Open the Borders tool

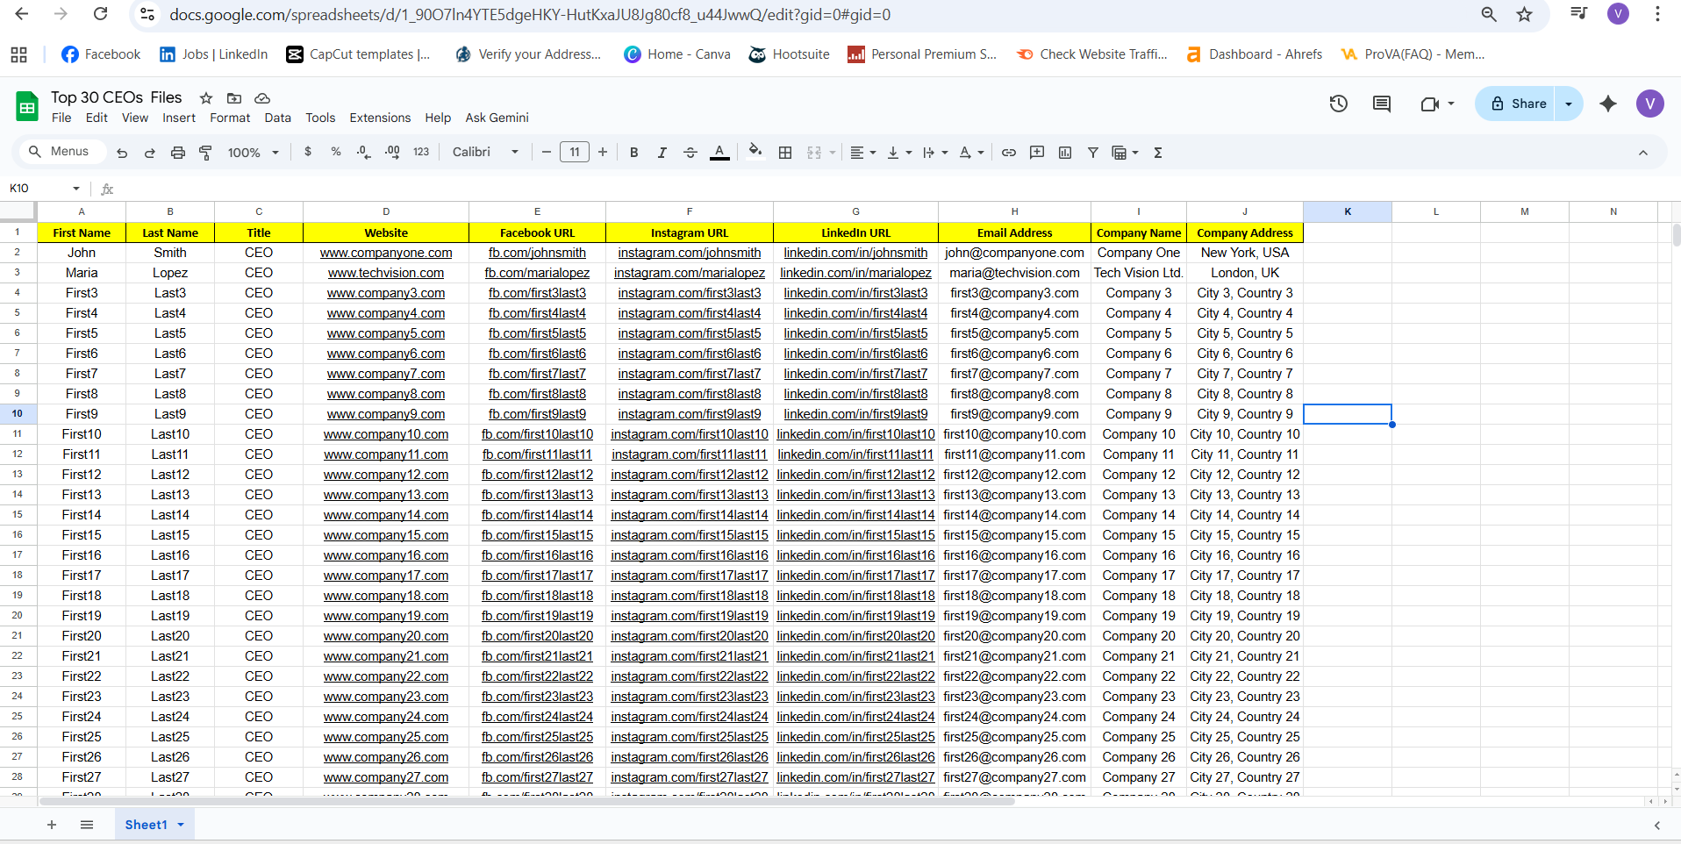785,153
